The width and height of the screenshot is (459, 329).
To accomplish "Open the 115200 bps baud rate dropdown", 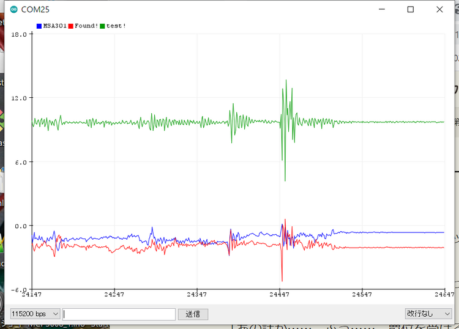I will tap(35, 314).
